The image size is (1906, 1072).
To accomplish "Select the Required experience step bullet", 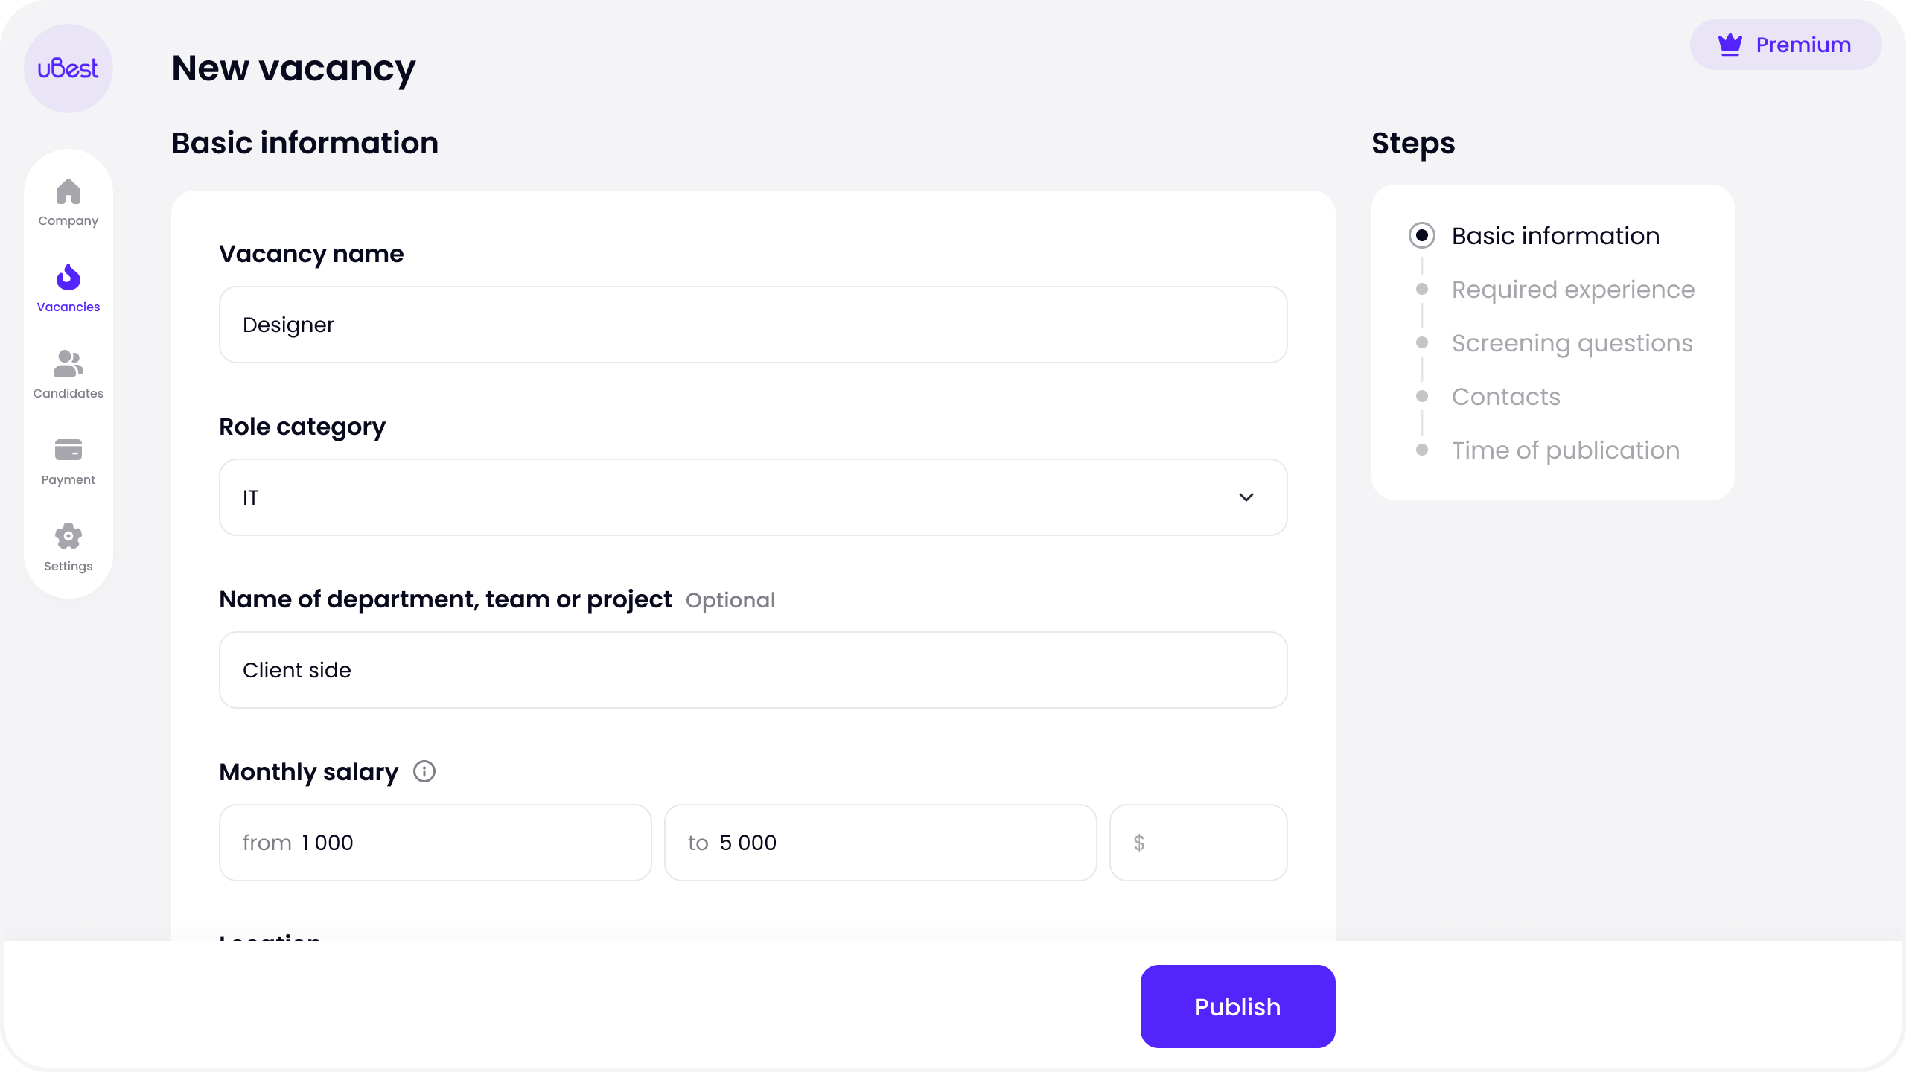I will [1422, 289].
